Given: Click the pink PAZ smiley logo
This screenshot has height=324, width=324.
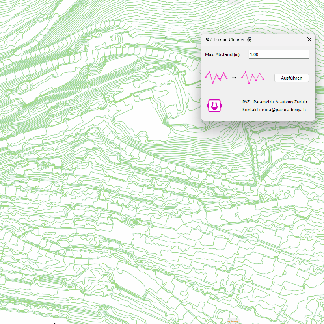Looking at the screenshot, I should point(214,105).
